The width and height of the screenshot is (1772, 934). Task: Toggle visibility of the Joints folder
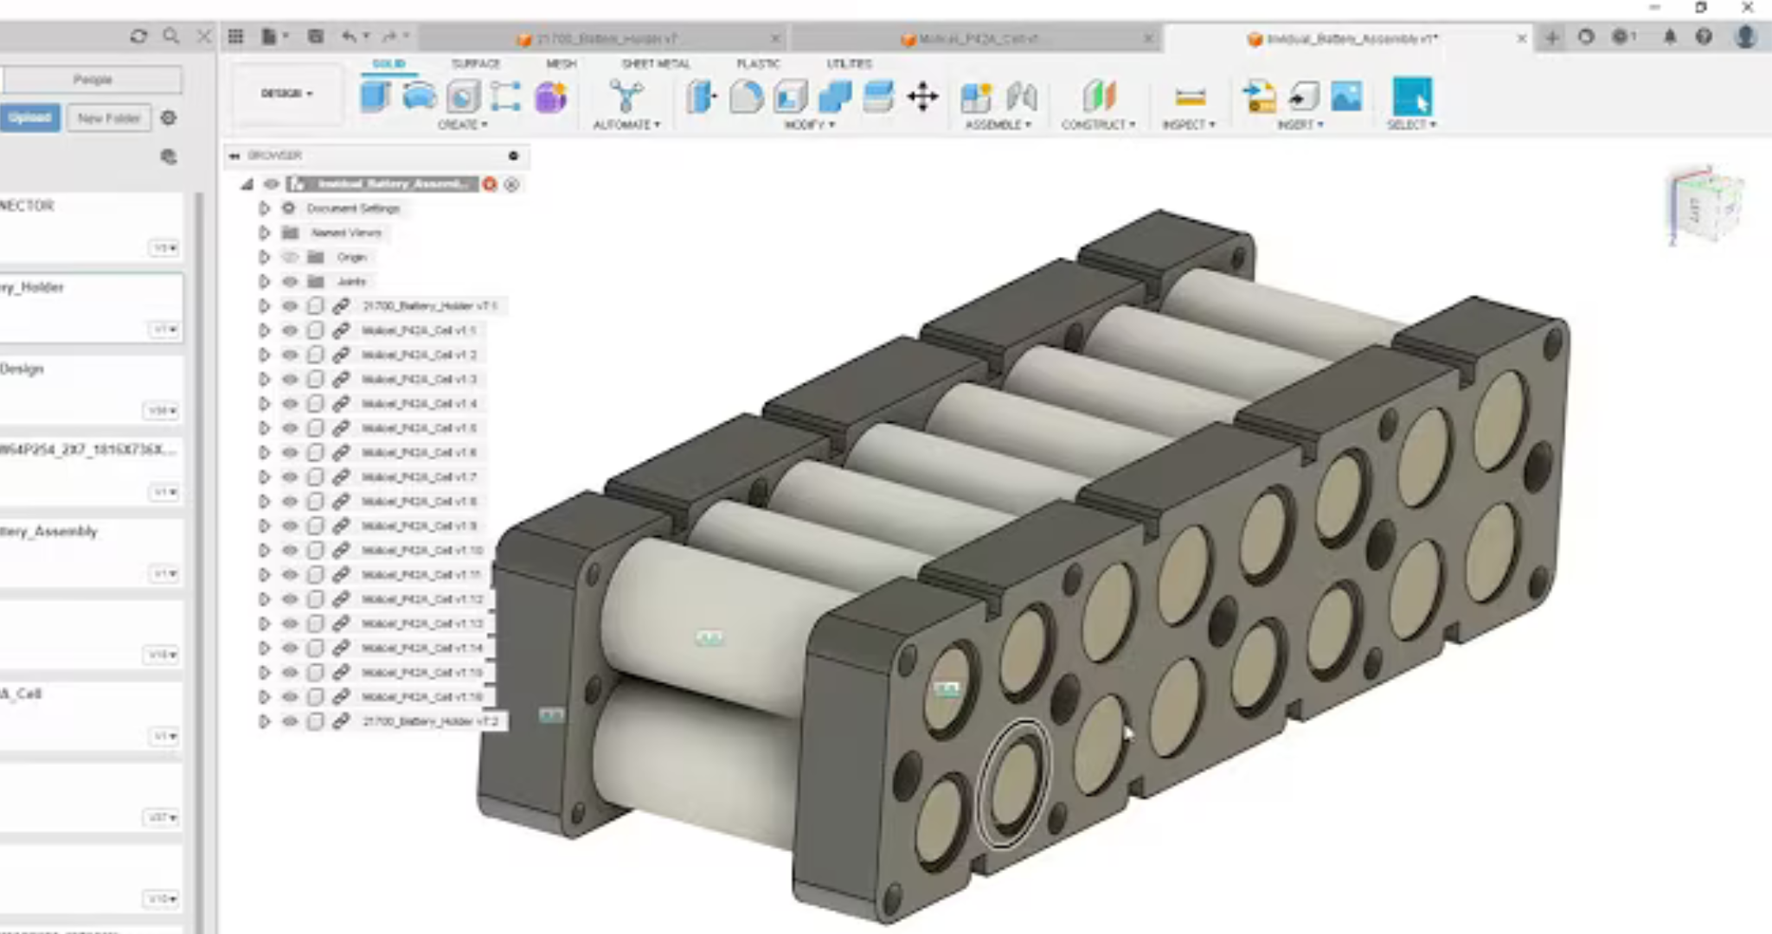coord(290,281)
